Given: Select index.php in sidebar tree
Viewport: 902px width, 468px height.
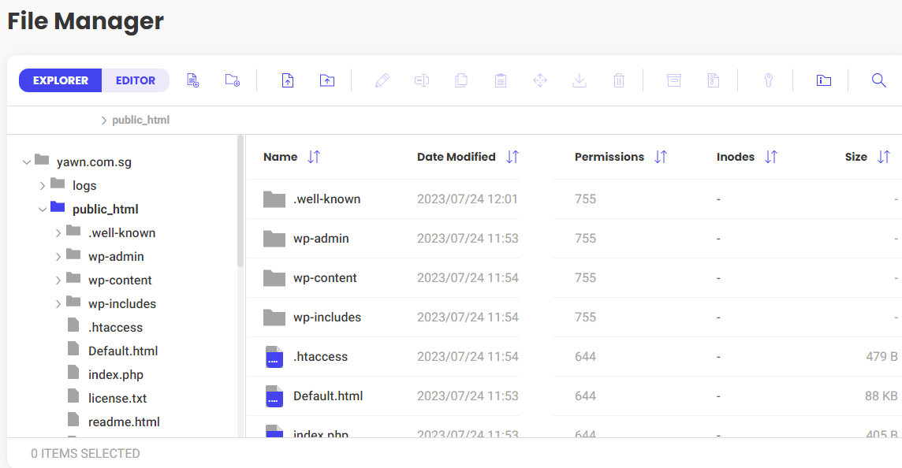Looking at the screenshot, I should (116, 374).
